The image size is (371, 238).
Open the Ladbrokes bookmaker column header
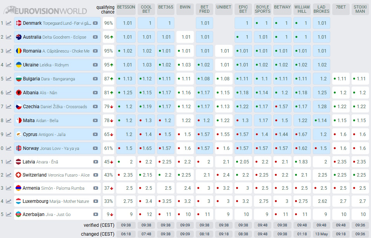pyautogui.click(x=321, y=9)
